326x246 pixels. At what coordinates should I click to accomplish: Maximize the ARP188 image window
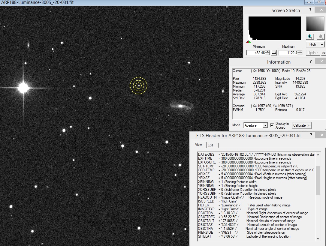coord(319,2)
